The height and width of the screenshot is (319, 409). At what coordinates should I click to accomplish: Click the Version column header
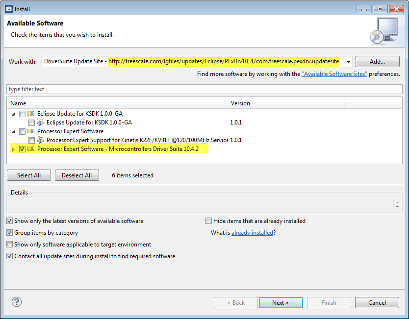(287, 103)
